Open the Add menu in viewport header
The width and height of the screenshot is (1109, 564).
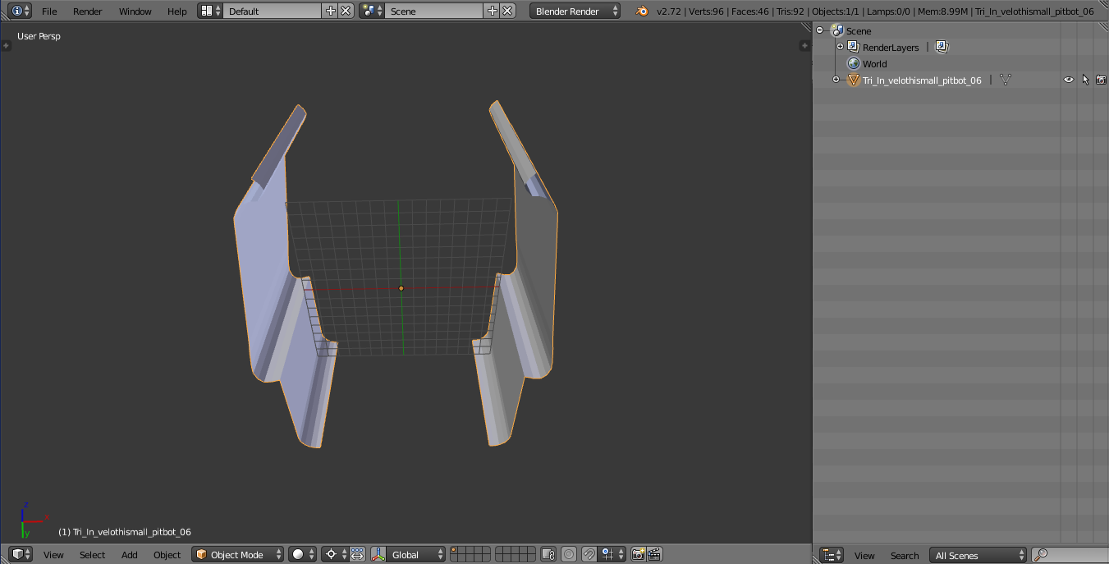pos(130,554)
